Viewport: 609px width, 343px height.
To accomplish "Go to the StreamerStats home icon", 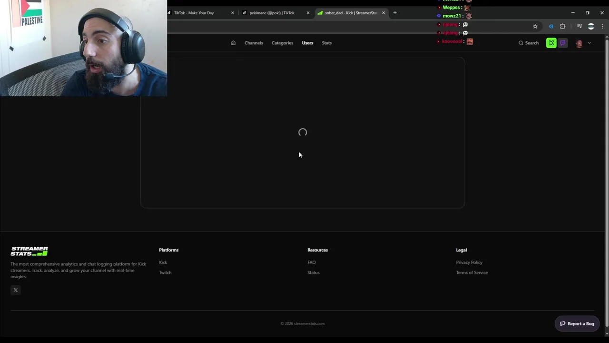I will point(233,43).
